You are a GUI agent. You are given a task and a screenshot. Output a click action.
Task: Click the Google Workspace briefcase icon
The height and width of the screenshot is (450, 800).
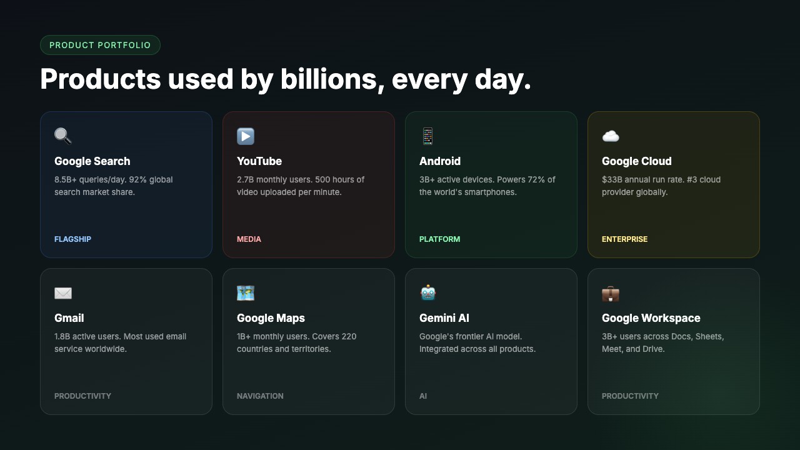point(611,293)
